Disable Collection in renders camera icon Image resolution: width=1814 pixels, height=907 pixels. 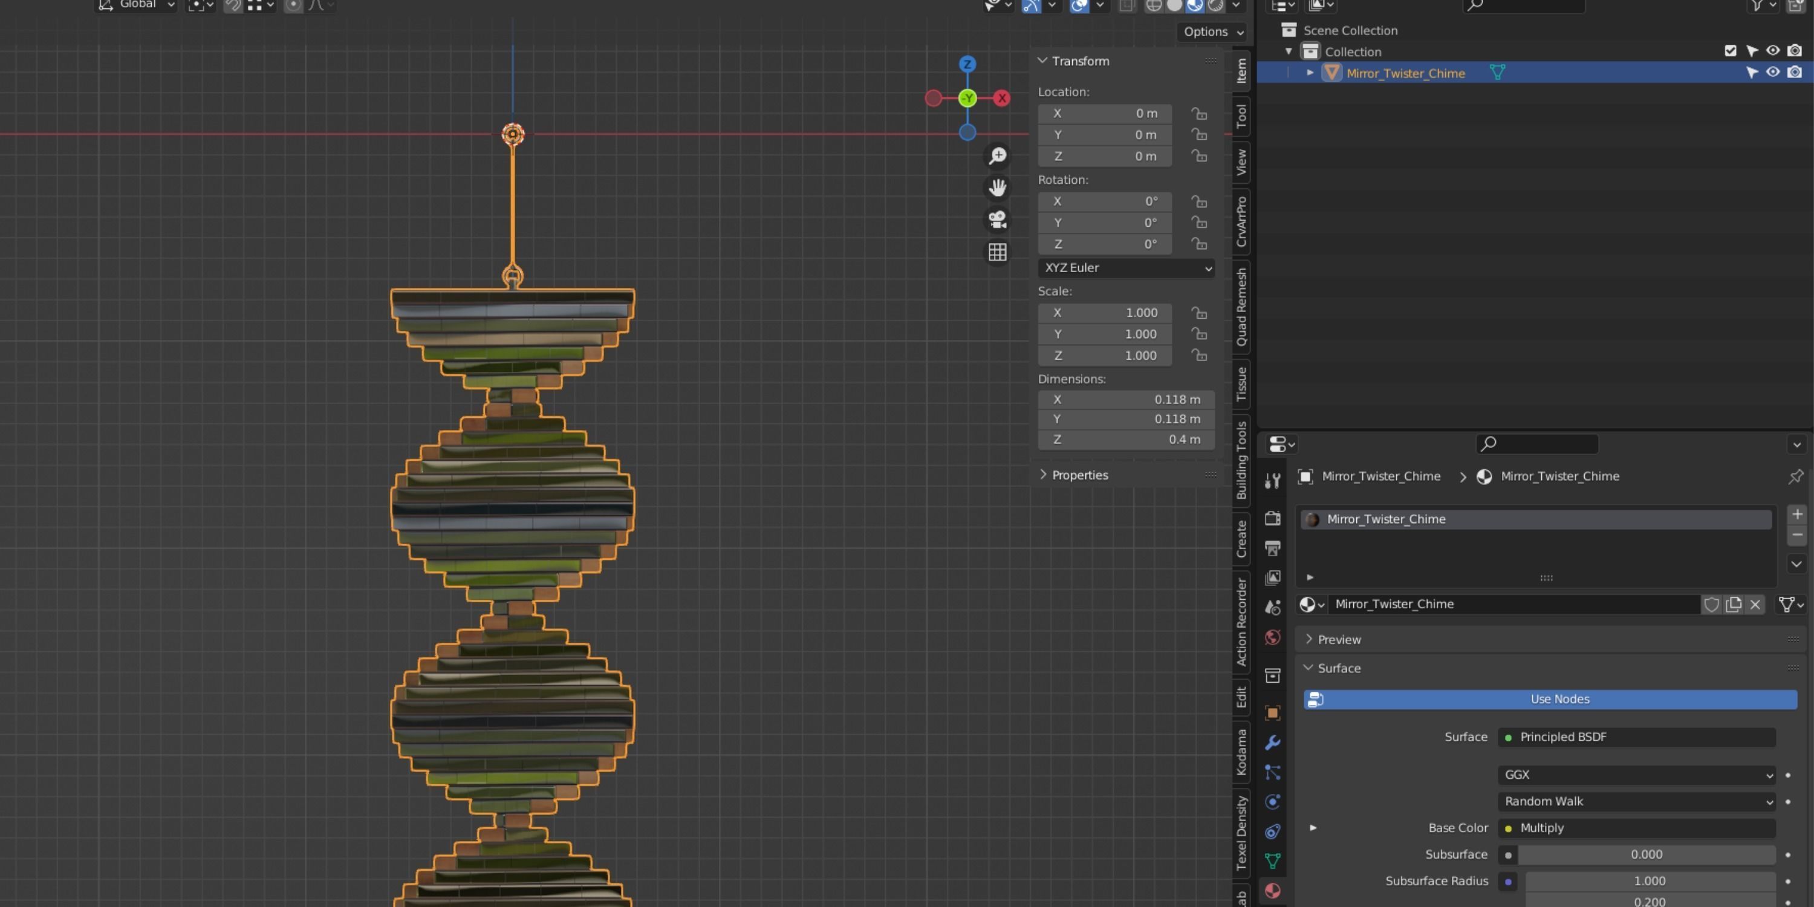1794,51
